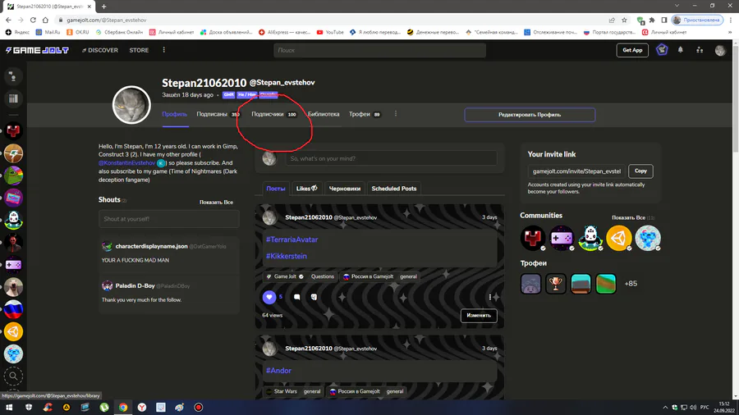Open the Windows Start menu
The width and height of the screenshot is (739, 415).
[9, 408]
